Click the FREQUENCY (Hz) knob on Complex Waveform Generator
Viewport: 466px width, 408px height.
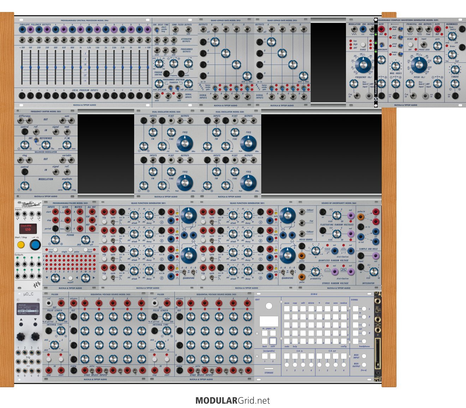pos(363,65)
